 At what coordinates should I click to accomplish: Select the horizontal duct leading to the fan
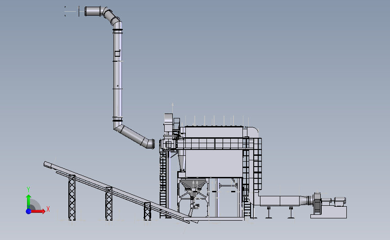click(280, 201)
